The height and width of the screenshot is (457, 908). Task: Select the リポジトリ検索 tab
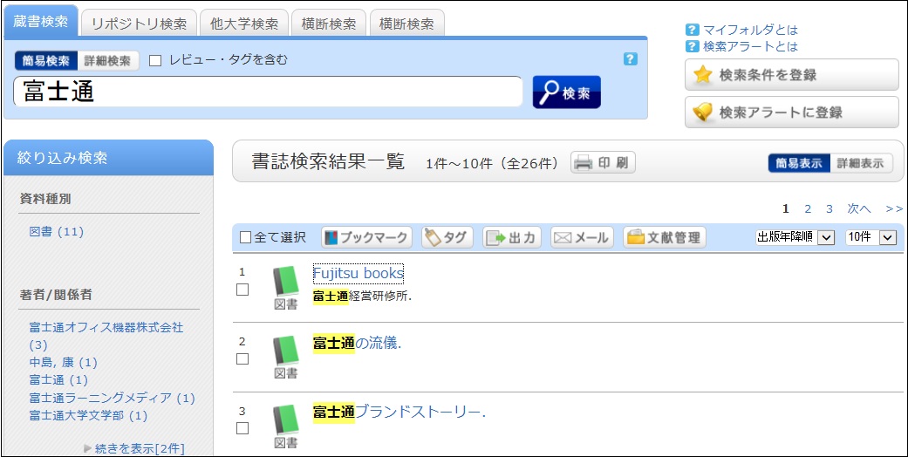tap(139, 24)
